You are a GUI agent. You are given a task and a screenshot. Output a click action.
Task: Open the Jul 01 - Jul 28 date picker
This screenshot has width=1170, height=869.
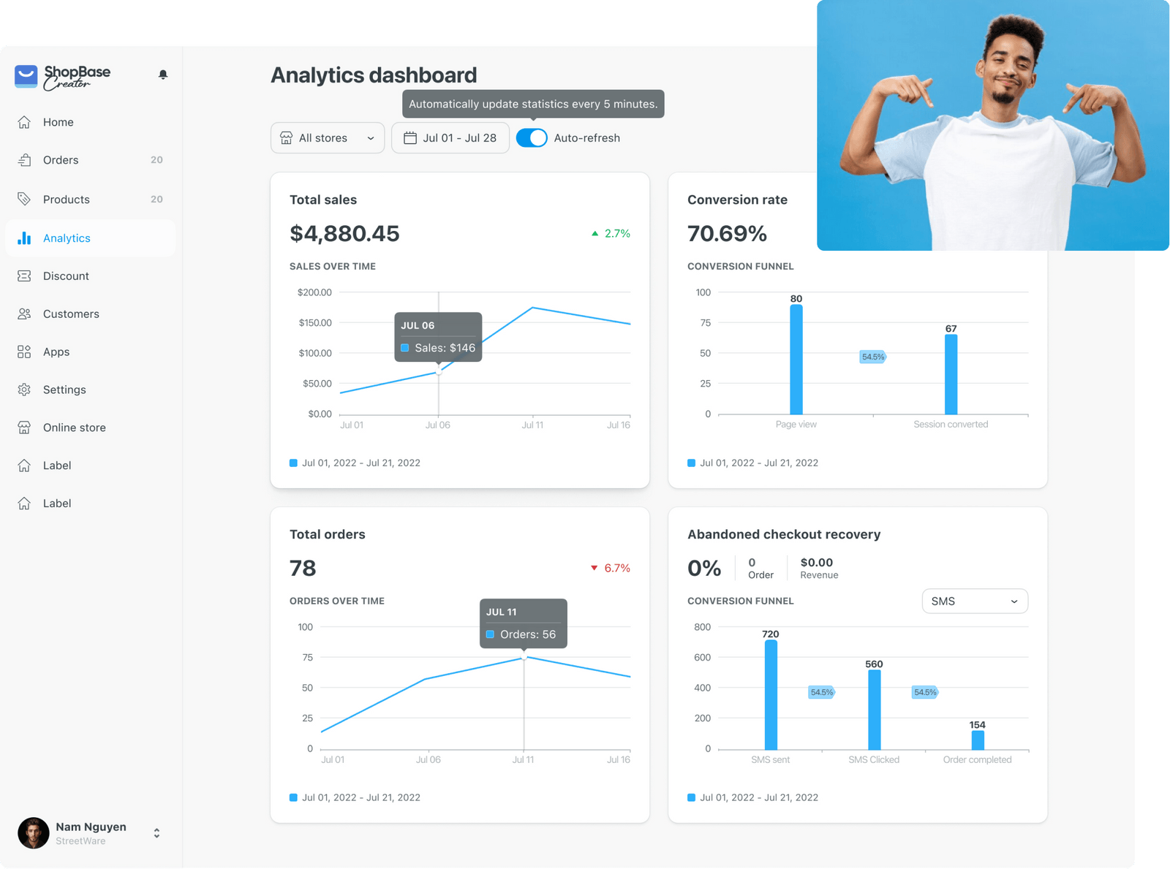(x=450, y=137)
